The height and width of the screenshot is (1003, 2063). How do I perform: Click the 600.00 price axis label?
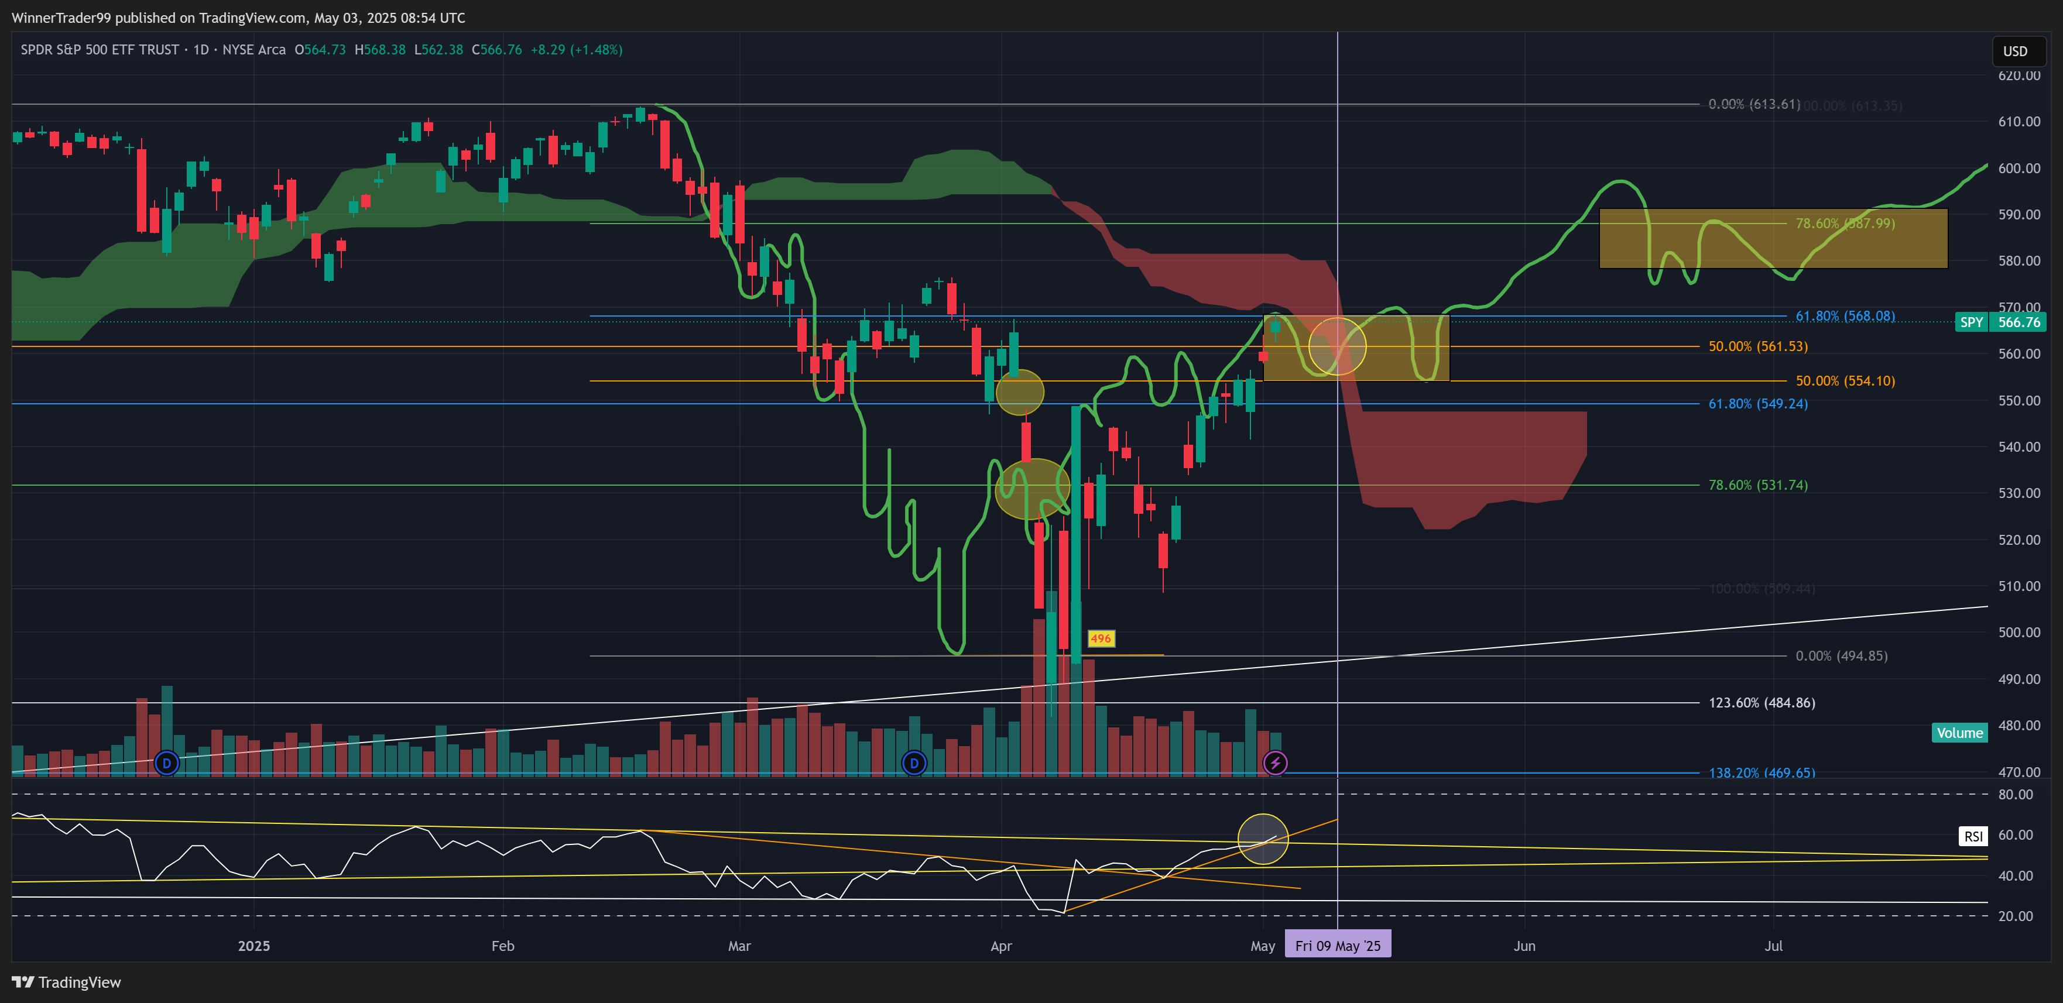click(x=2019, y=168)
